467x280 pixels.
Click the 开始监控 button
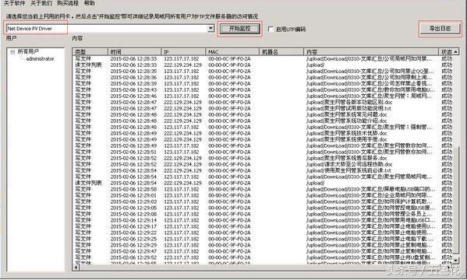pyautogui.click(x=240, y=29)
